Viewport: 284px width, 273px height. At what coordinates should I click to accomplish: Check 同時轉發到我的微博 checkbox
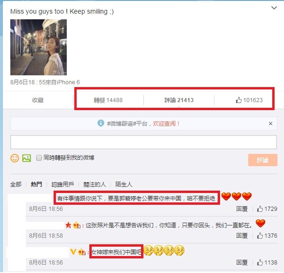39,158
